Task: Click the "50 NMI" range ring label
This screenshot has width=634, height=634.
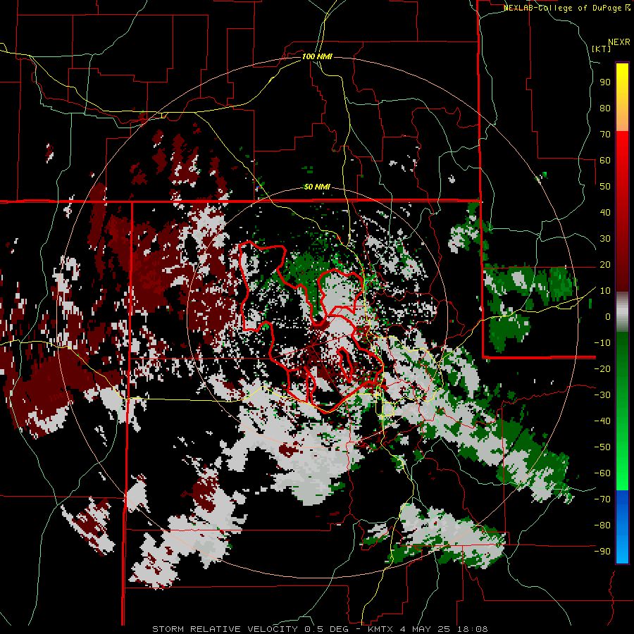Action: (317, 187)
